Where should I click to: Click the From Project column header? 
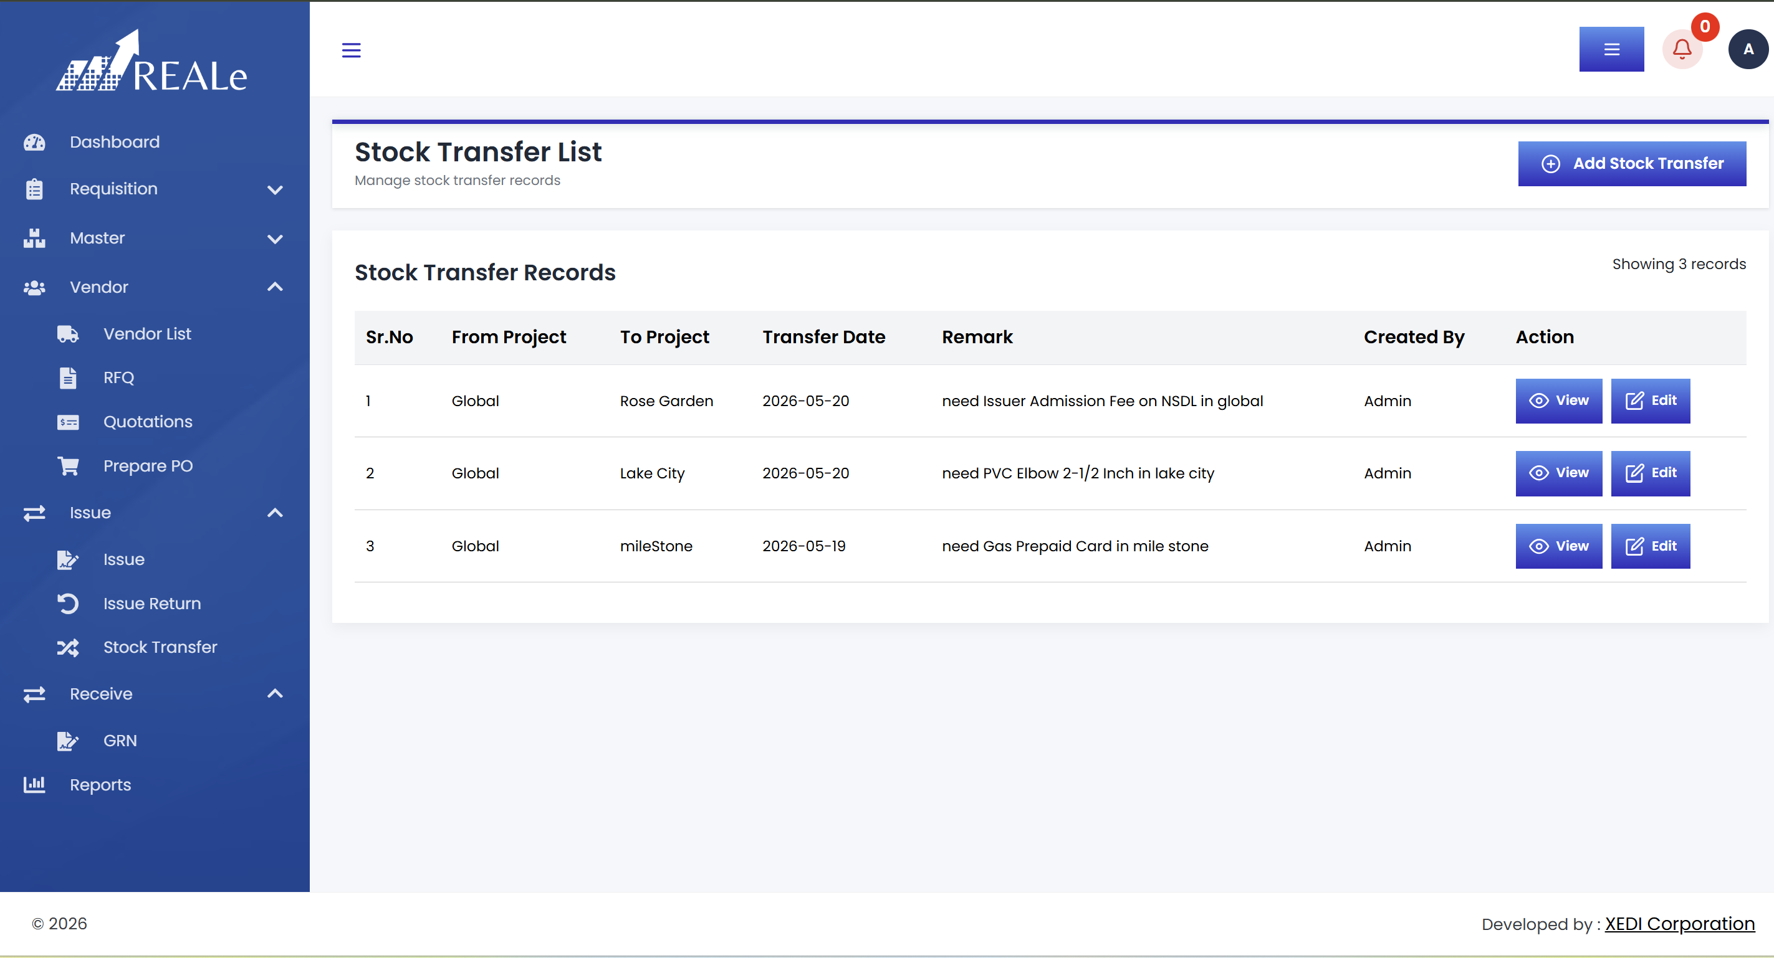click(x=508, y=337)
